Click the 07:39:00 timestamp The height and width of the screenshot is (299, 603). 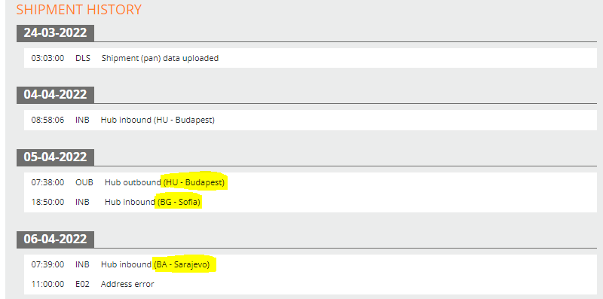[x=47, y=265]
